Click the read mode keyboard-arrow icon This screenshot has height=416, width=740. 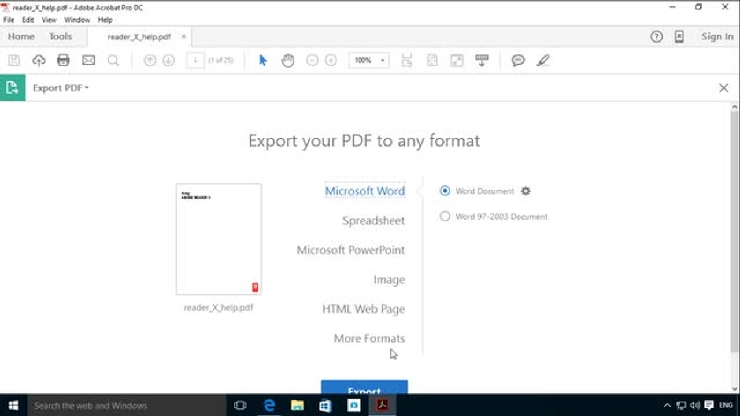pyautogui.click(x=482, y=60)
